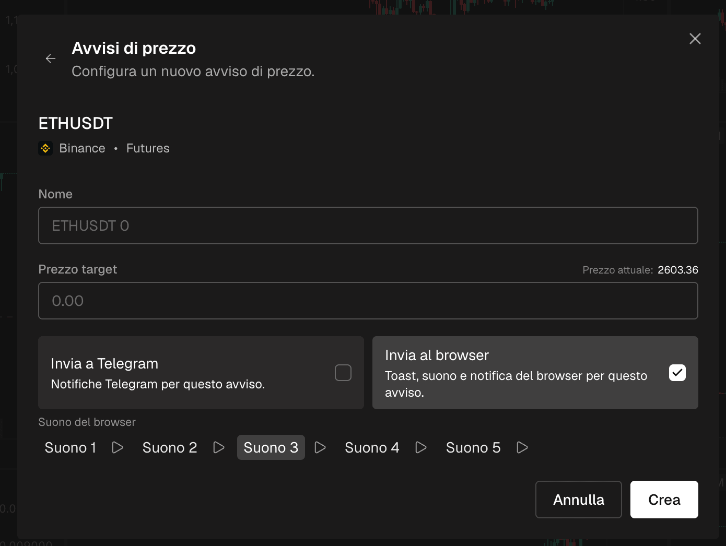
Task: Click the ETHUSDT symbol heading
Action: (76, 123)
